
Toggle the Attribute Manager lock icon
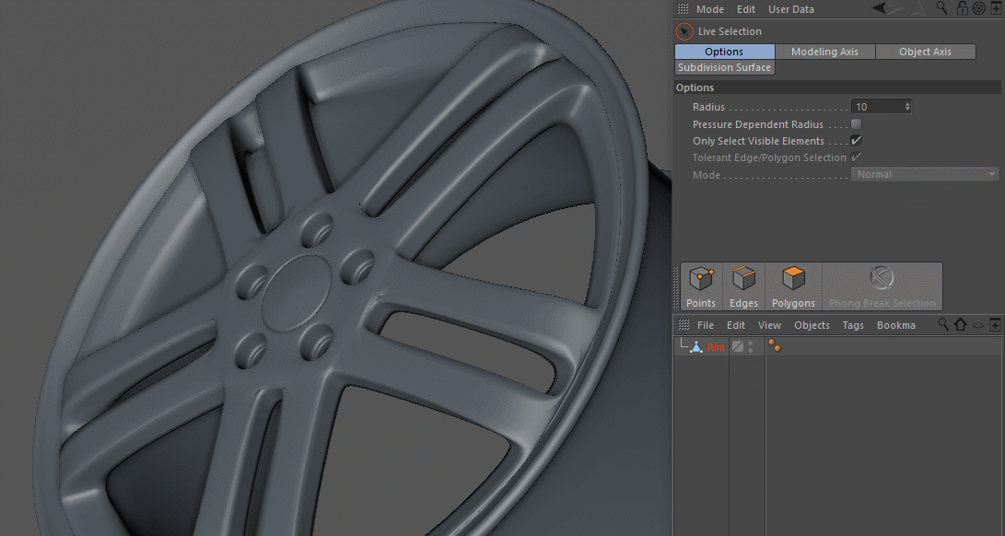coord(963,8)
